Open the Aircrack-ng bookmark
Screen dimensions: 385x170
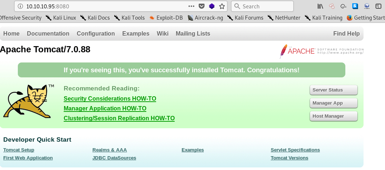(x=205, y=18)
